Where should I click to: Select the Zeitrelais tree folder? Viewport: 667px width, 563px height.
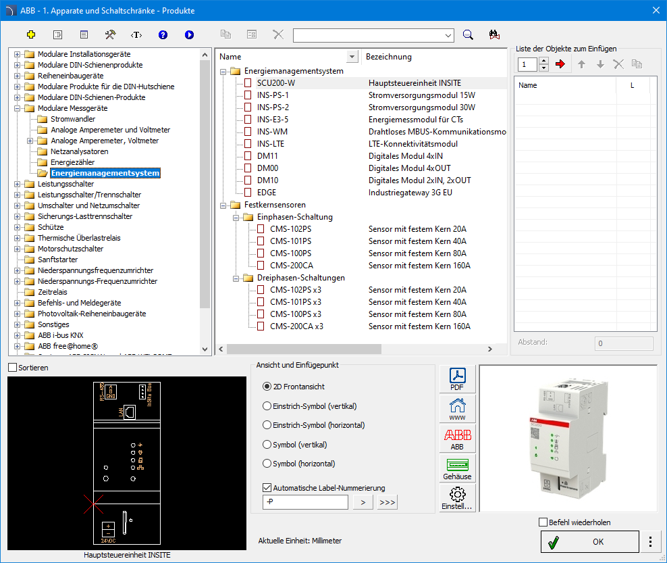click(53, 292)
